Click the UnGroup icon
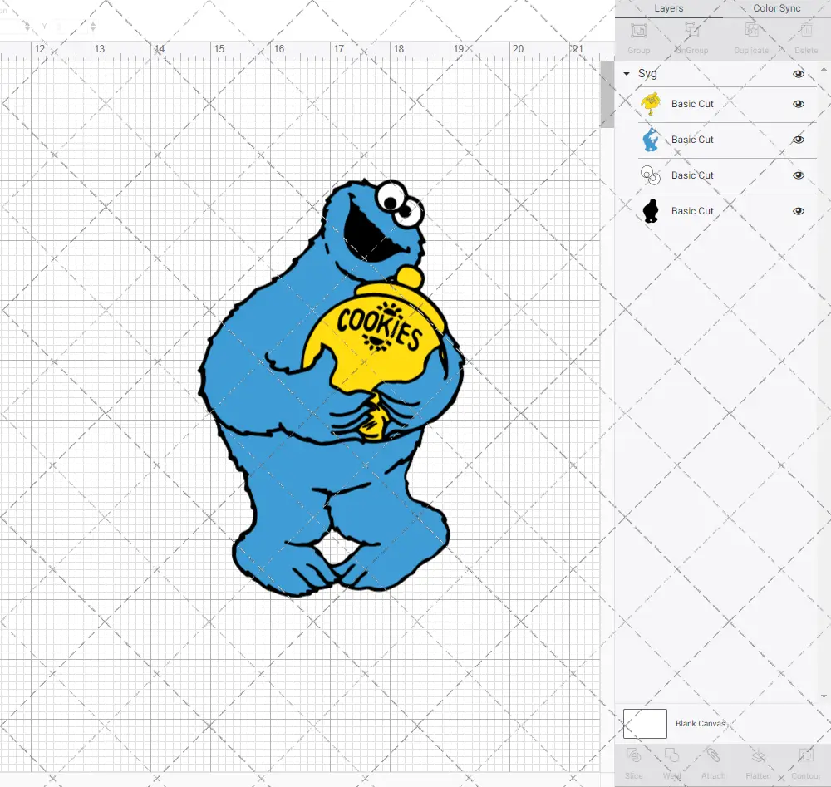Image resolution: width=831 pixels, height=787 pixels. [x=692, y=31]
